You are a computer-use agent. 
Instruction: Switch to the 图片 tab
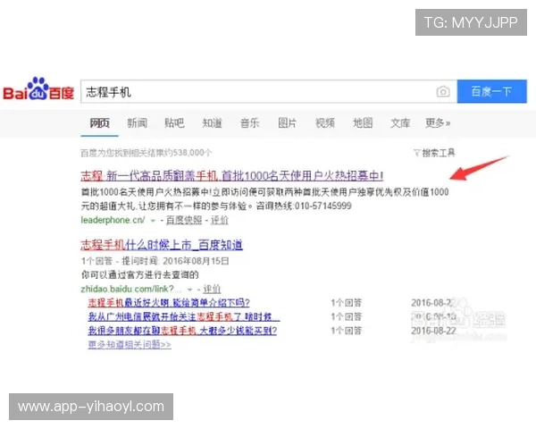click(x=287, y=122)
